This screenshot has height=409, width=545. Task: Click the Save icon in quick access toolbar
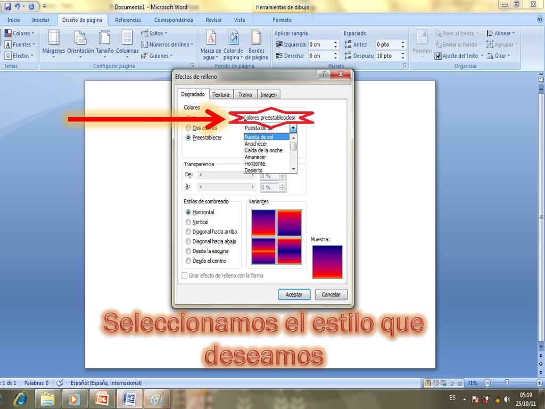pos(7,6)
